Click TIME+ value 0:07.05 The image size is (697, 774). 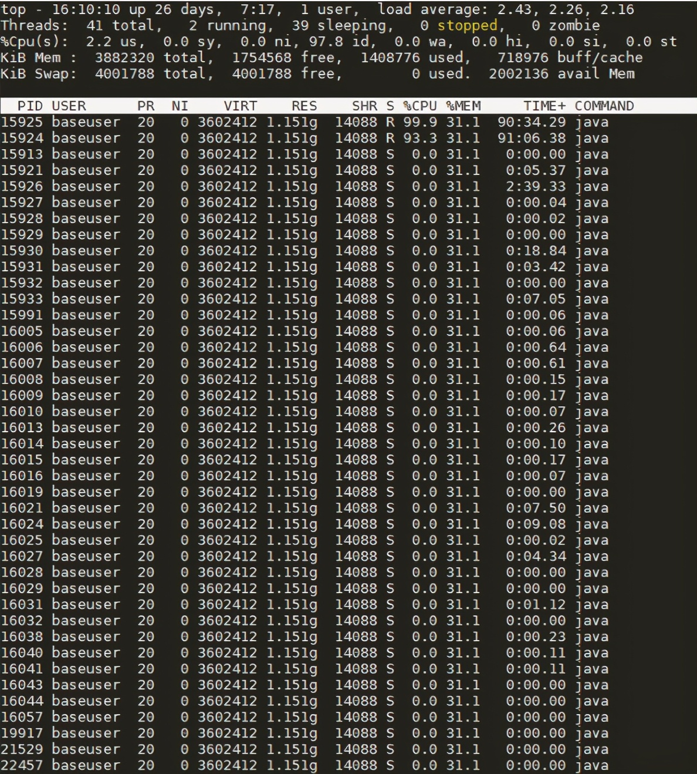[536, 299]
